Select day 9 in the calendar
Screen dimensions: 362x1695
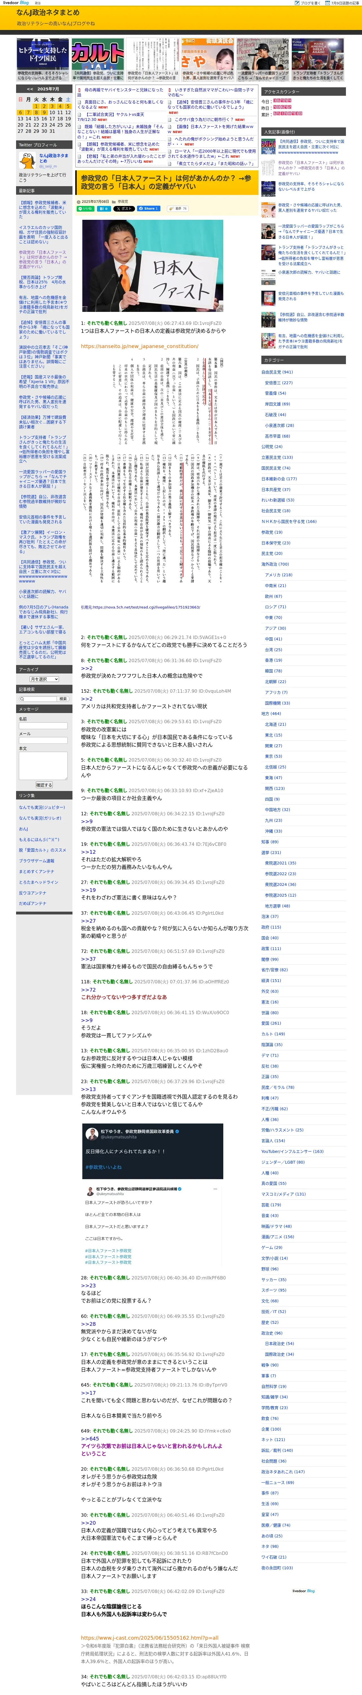pyautogui.click(x=44, y=112)
